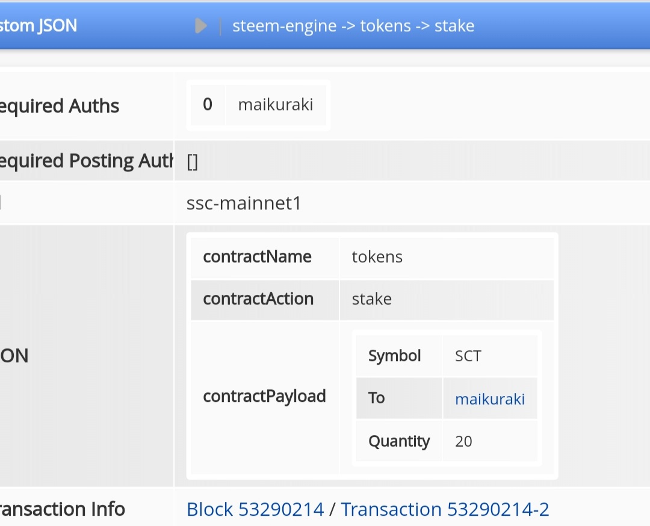
Task: Click the 'To' key label in payload
Action: tap(376, 398)
